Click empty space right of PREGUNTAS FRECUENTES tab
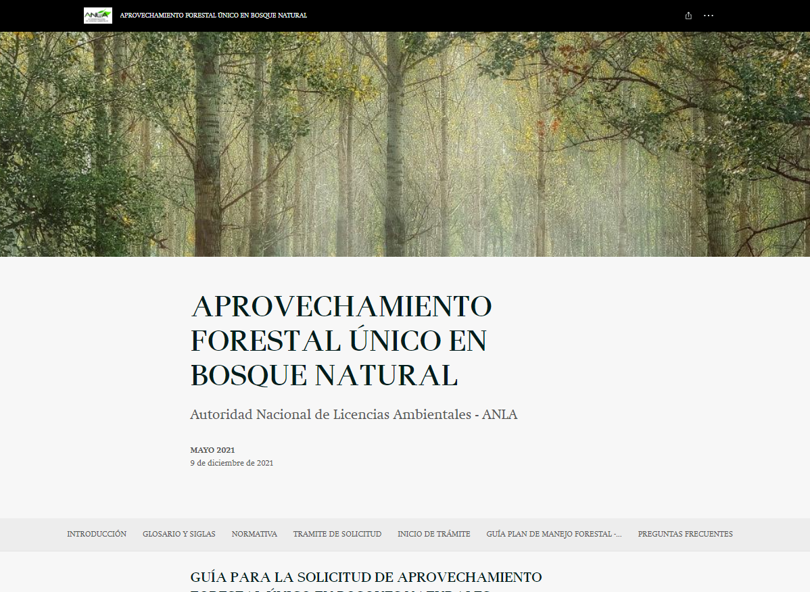Image resolution: width=810 pixels, height=592 pixels. point(771,534)
